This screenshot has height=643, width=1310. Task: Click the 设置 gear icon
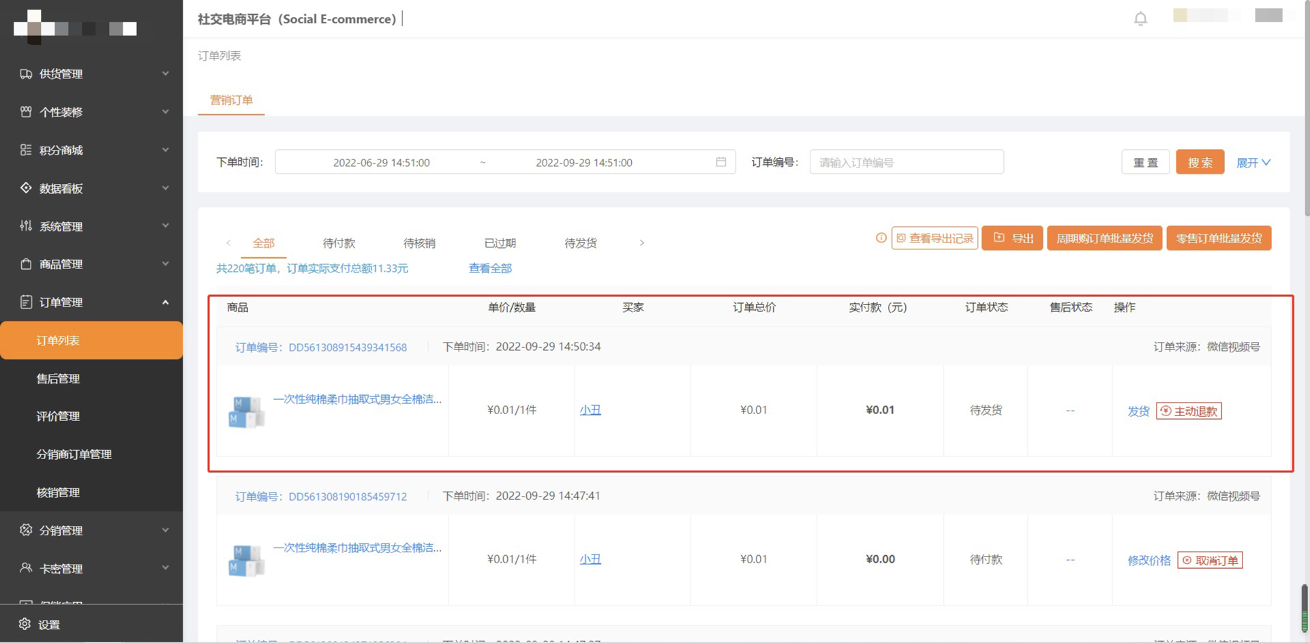coord(25,624)
